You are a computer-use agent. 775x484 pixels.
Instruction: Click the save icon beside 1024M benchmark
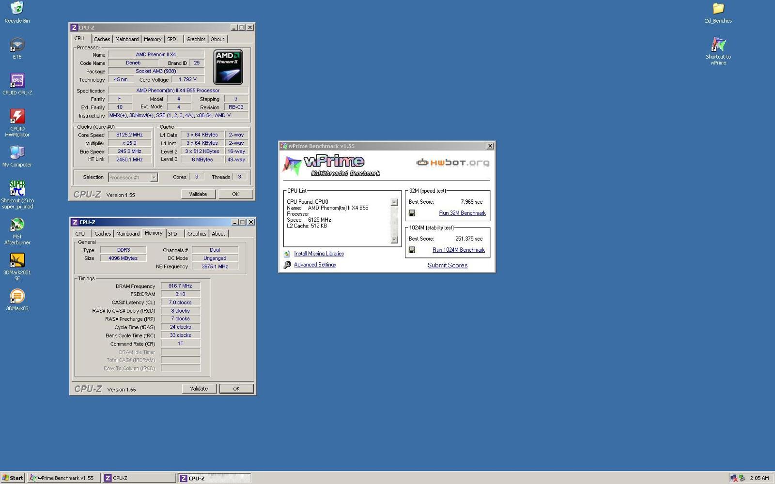tap(412, 250)
